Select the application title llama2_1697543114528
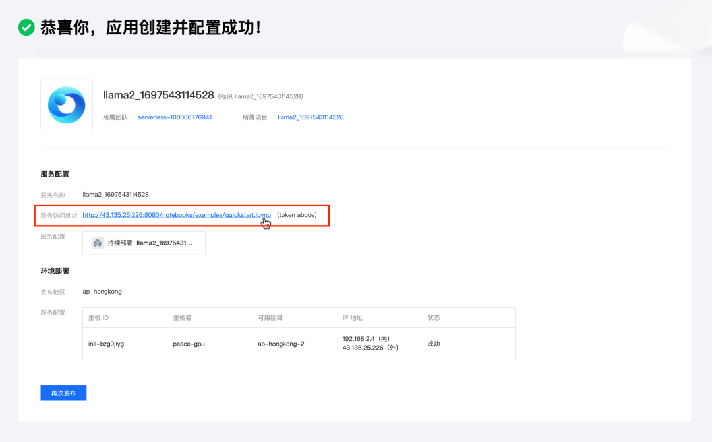Image resolution: width=712 pixels, height=442 pixels. point(158,95)
